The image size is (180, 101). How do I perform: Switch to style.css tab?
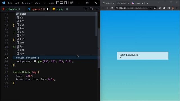pos(36,9)
